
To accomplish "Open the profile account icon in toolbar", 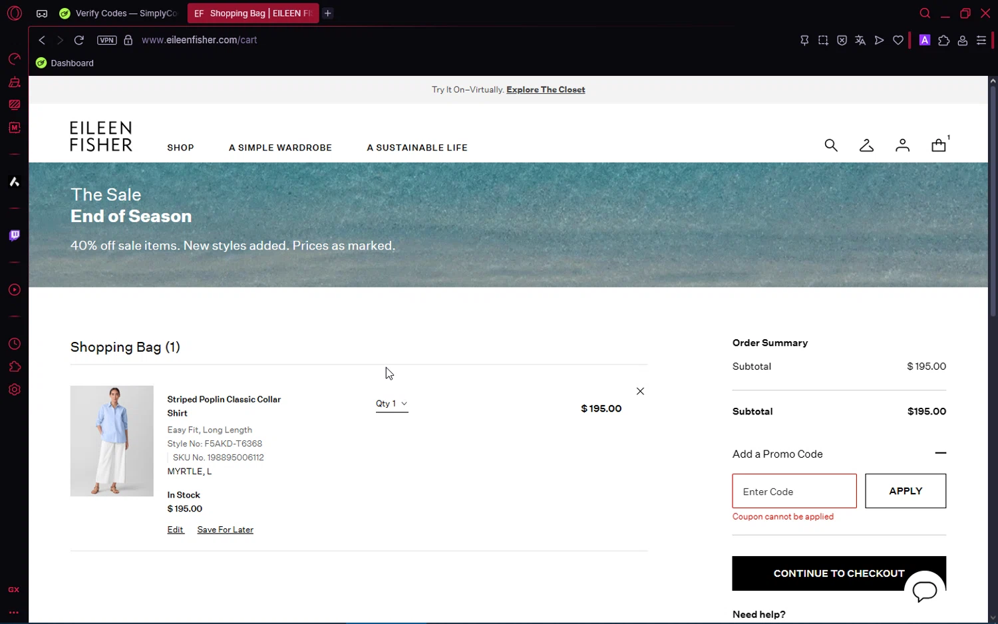I will coord(962,41).
